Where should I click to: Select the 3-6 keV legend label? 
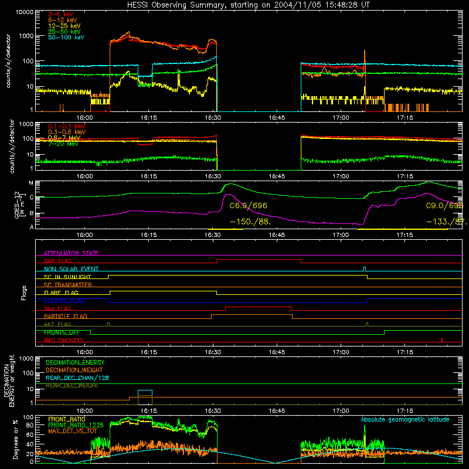coord(60,14)
